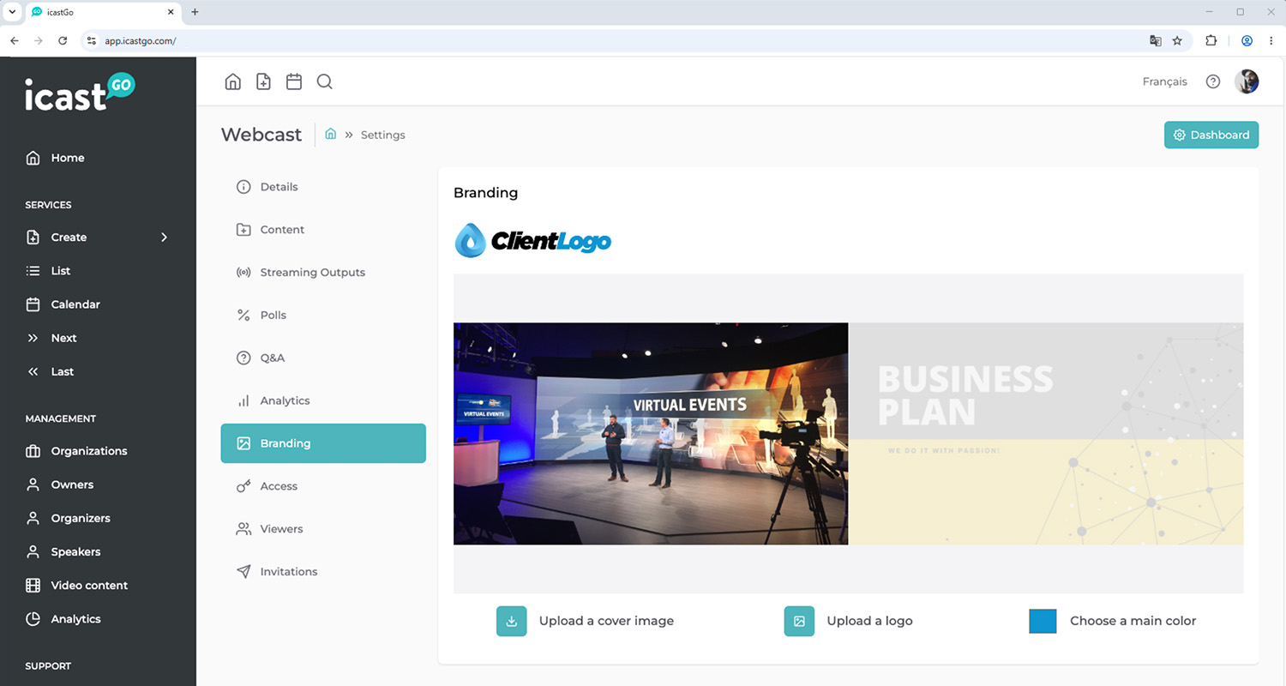Viewport: 1286px width, 686px height.
Task: Expand the Create submenu chevron
Action: pos(164,237)
